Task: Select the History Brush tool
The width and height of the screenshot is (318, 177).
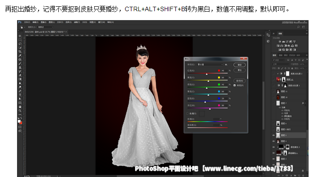Action: coord(20,72)
